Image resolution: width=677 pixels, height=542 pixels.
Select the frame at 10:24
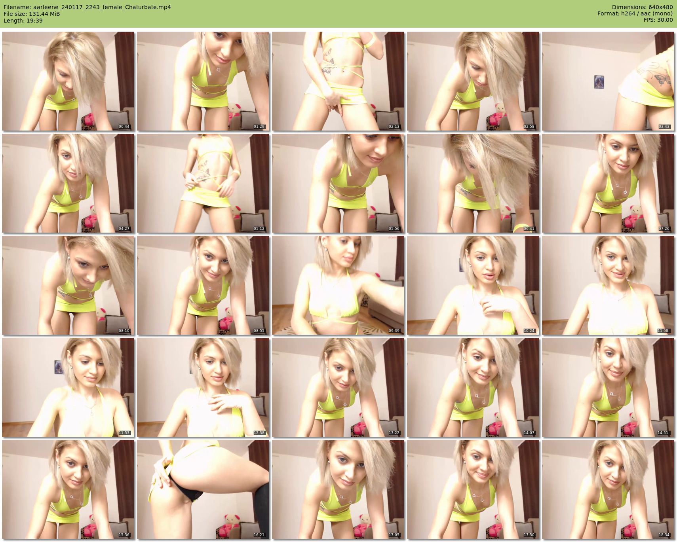[x=473, y=285]
